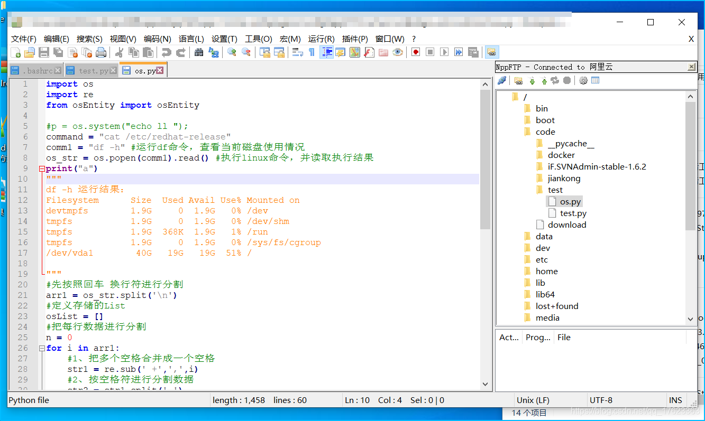Screen dimensions: 705x421
Task: Select os.py in the FTP tree
Action: [x=571, y=201]
